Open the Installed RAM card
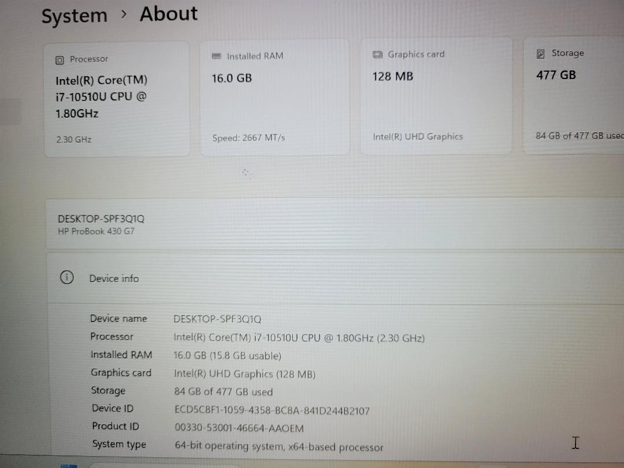 click(274, 98)
